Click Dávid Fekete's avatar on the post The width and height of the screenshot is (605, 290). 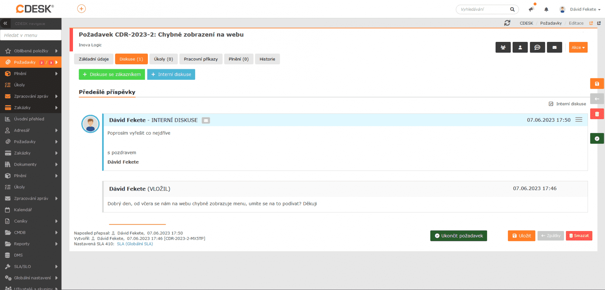90,124
